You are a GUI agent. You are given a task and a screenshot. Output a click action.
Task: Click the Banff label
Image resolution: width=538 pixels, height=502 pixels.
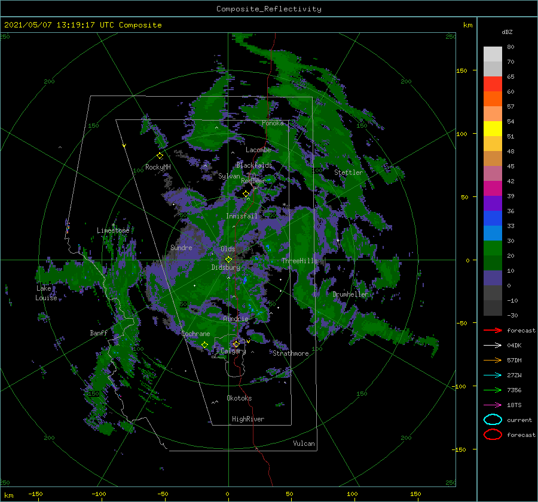pos(99,332)
